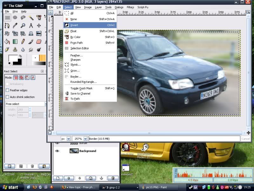
Task: Select the Smudge tool
Action: click(x=31, y=50)
